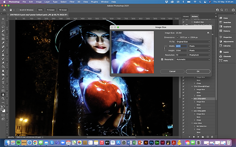The width and height of the screenshot is (236, 147).
Task: Toggle the Resample checkbox
Action: pos(162,60)
